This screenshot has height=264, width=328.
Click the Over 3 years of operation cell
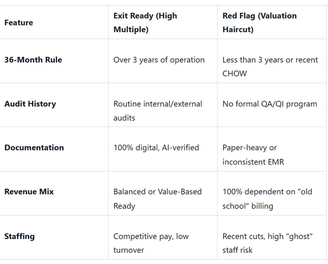coord(159,60)
